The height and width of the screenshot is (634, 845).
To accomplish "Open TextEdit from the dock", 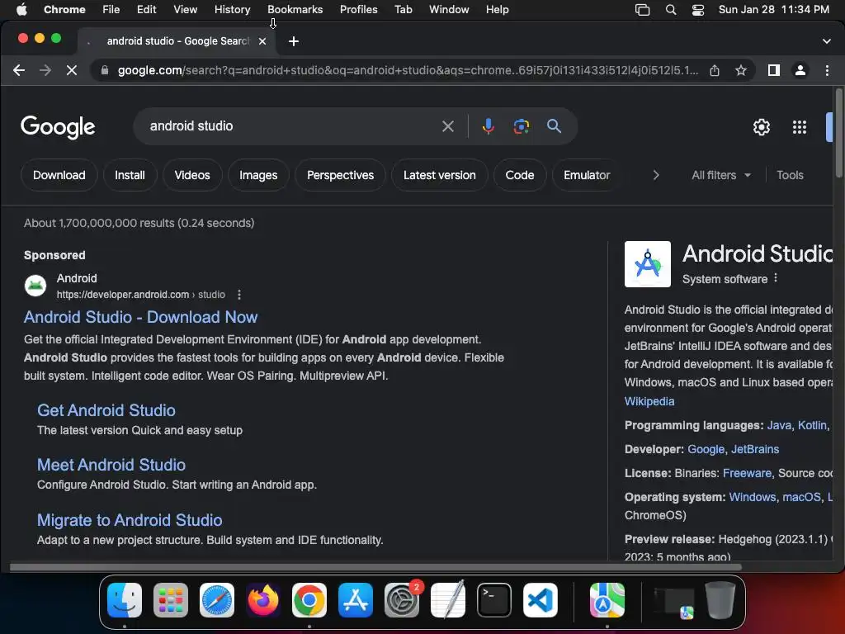I will point(448,600).
